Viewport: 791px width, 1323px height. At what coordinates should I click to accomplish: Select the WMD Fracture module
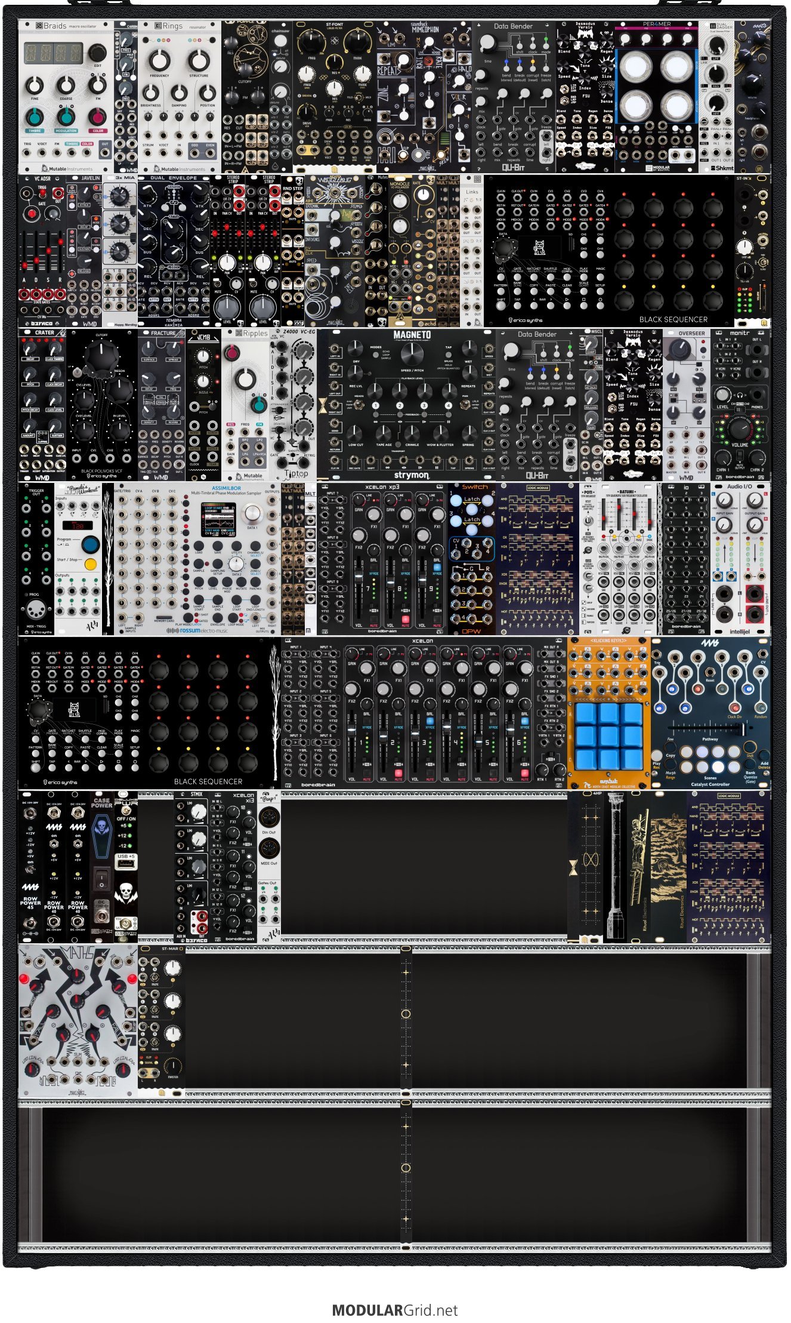(162, 405)
